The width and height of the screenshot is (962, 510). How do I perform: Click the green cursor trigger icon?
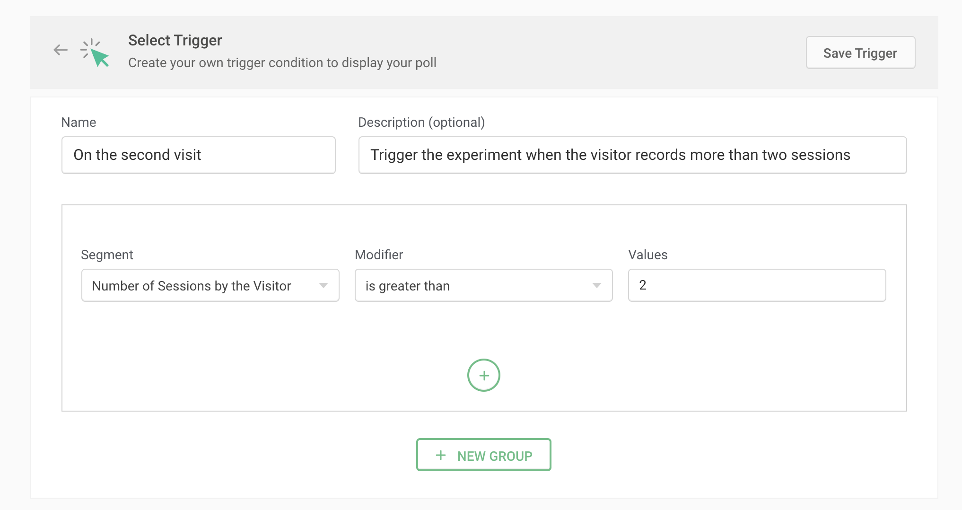[x=96, y=53]
